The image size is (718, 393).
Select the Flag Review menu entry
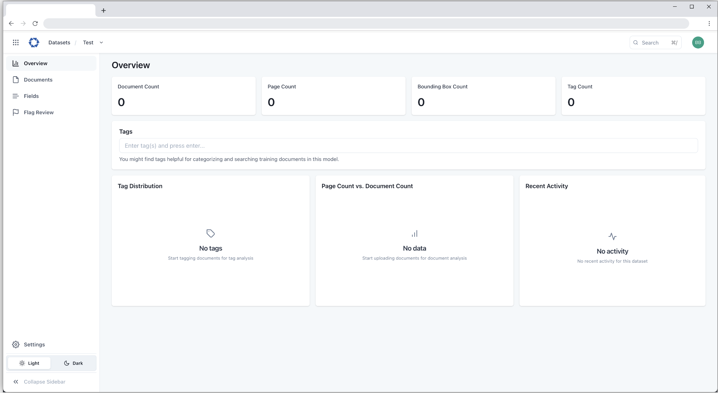tap(38, 112)
